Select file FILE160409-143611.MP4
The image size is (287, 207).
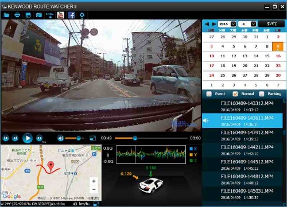(242, 120)
